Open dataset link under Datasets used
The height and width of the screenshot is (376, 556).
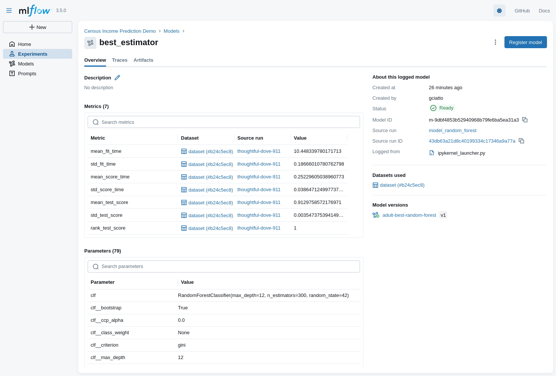pyautogui.click(x=402, y=185)
